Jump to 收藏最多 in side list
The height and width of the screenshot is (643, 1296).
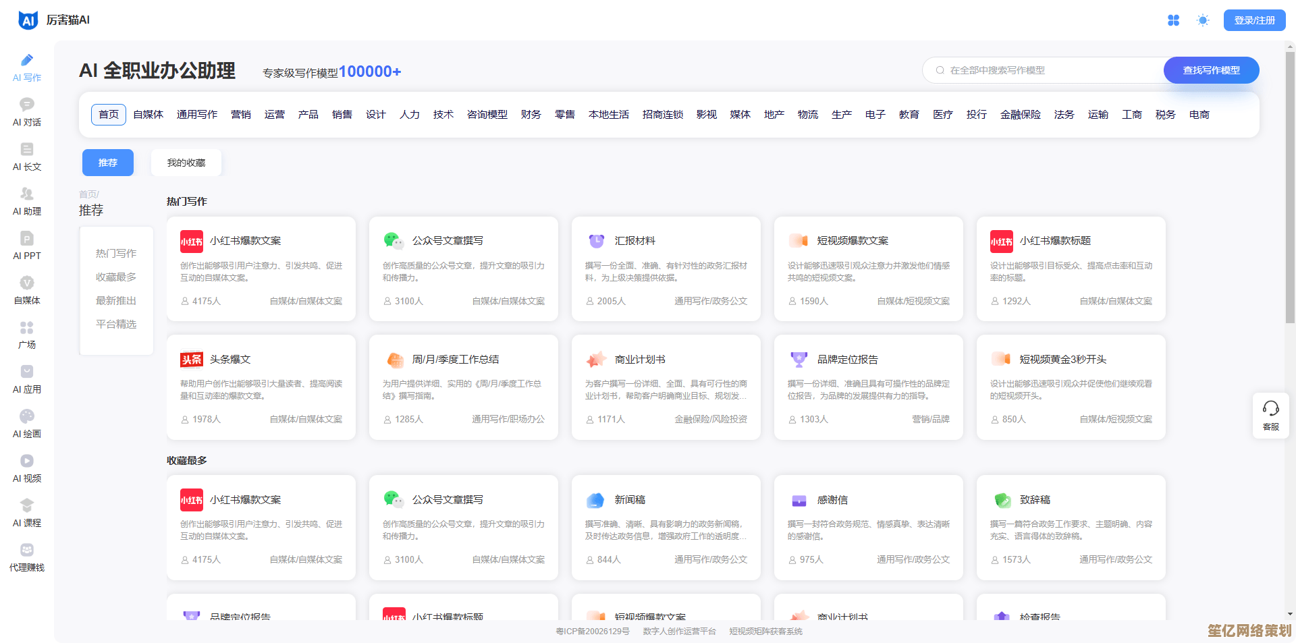click(x=116, y=277)
